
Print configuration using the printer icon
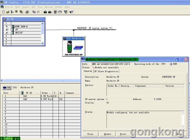click(27, 12)
